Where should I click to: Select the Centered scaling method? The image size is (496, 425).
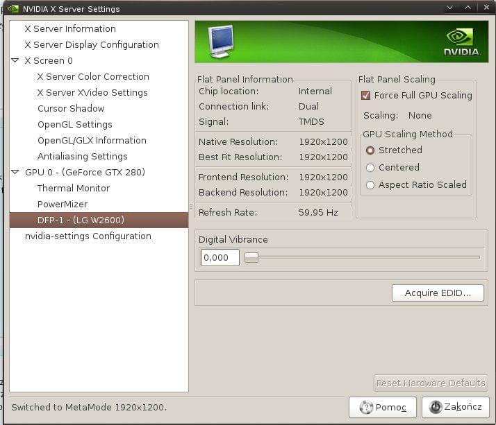click(370, 168)
